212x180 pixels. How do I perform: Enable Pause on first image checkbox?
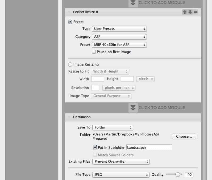click(94, 52)
